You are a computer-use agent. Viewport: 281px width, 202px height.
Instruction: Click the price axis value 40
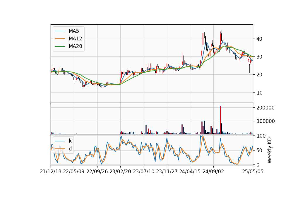tap(259, 39)
